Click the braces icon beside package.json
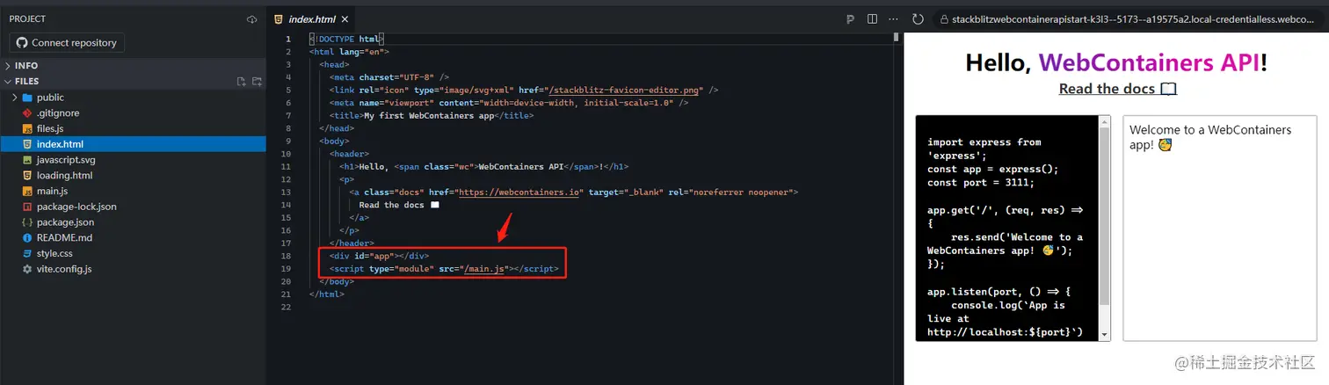The width and height of the screenshot is (1329, 385). (27, 222)
